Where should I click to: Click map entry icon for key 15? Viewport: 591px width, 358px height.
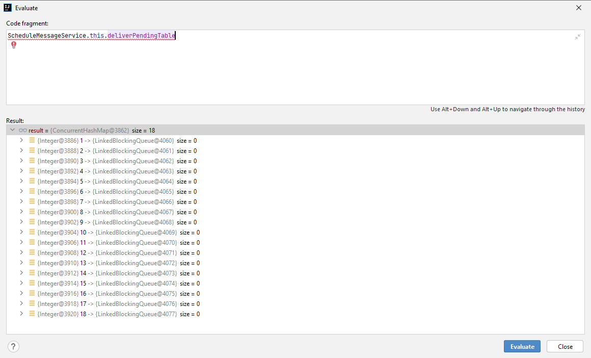click(x=32, y=283)
